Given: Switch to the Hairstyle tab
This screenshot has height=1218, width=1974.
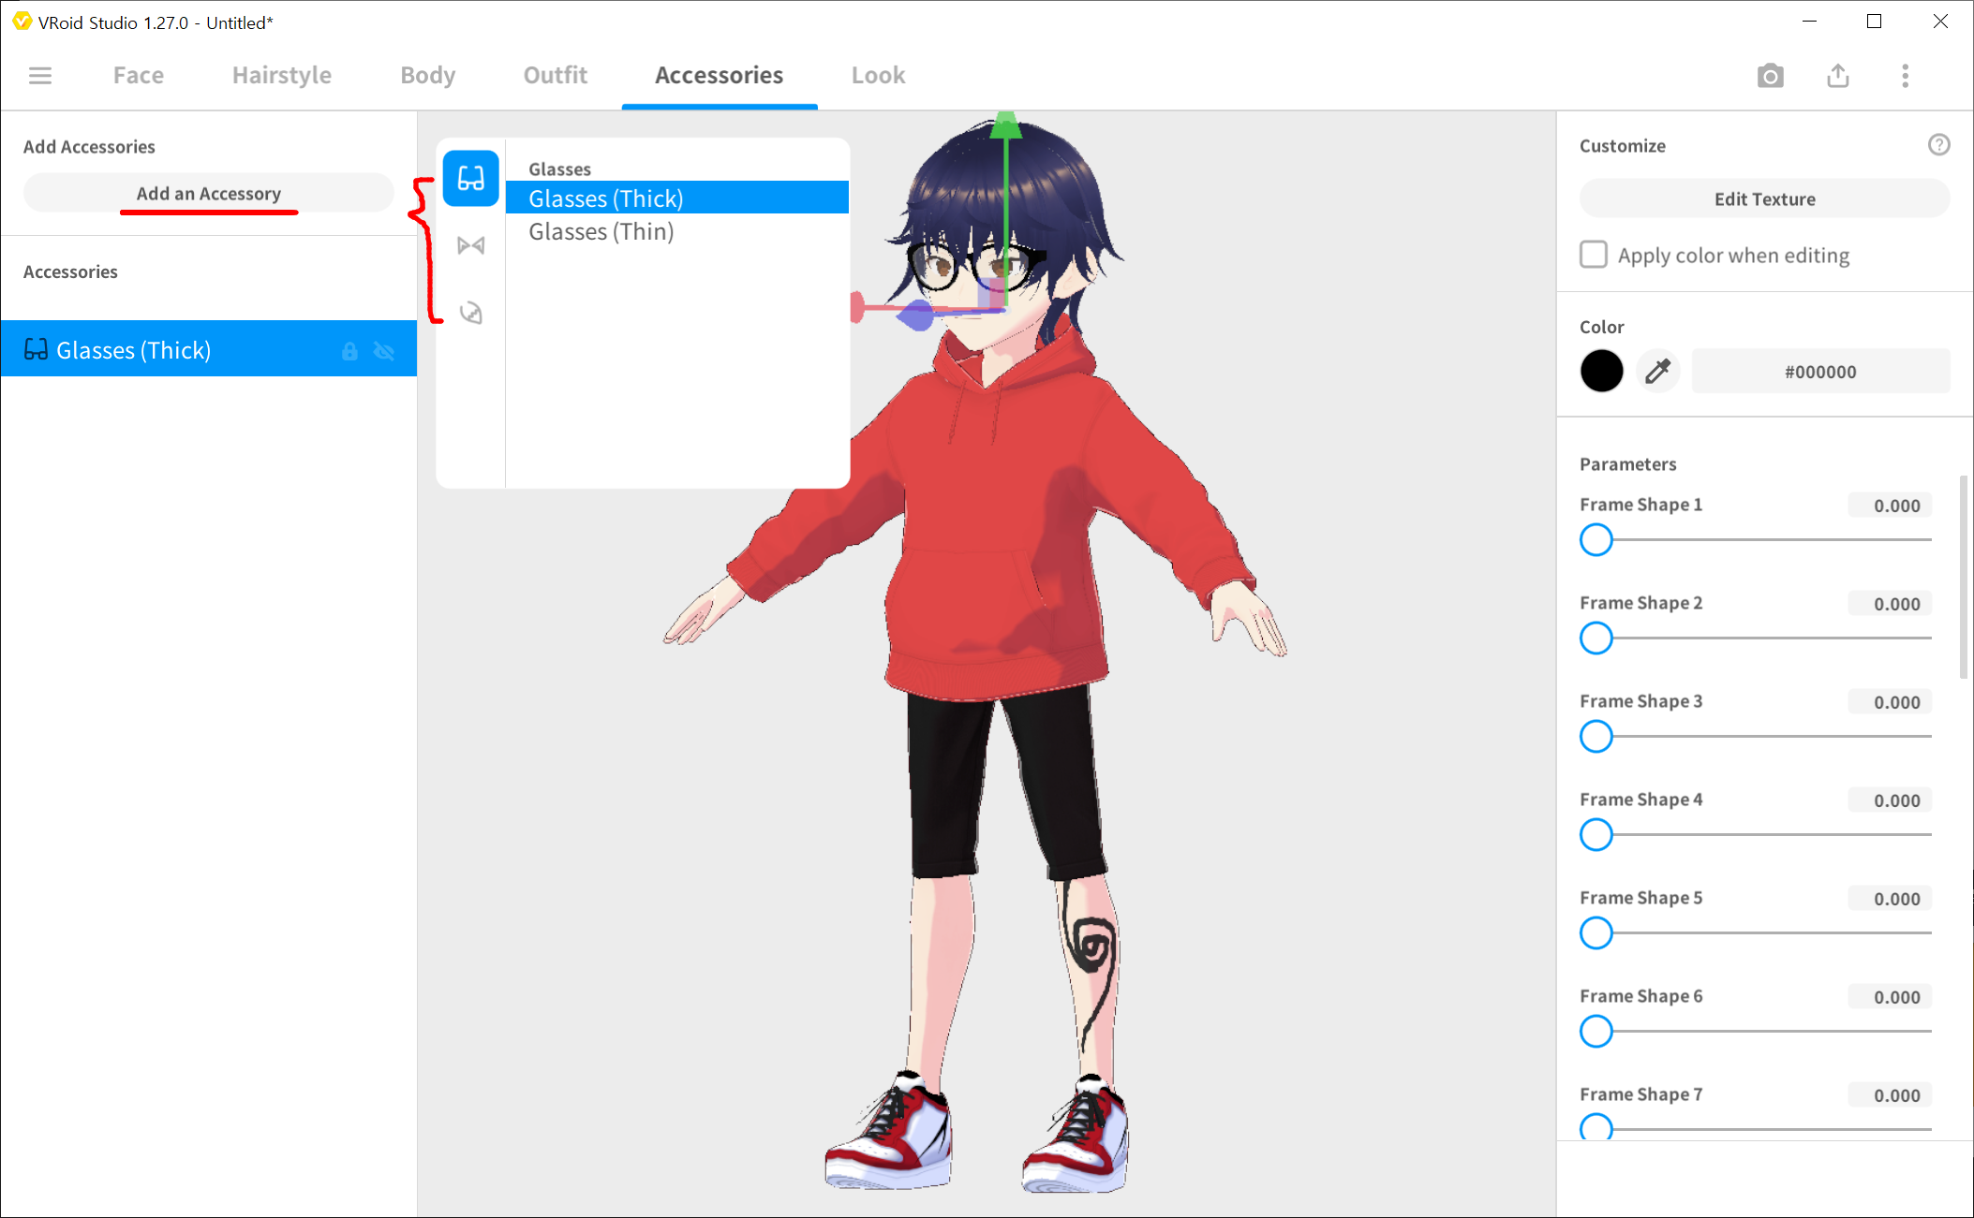Looking at the screenshot, I should click(x=281, y=75).
